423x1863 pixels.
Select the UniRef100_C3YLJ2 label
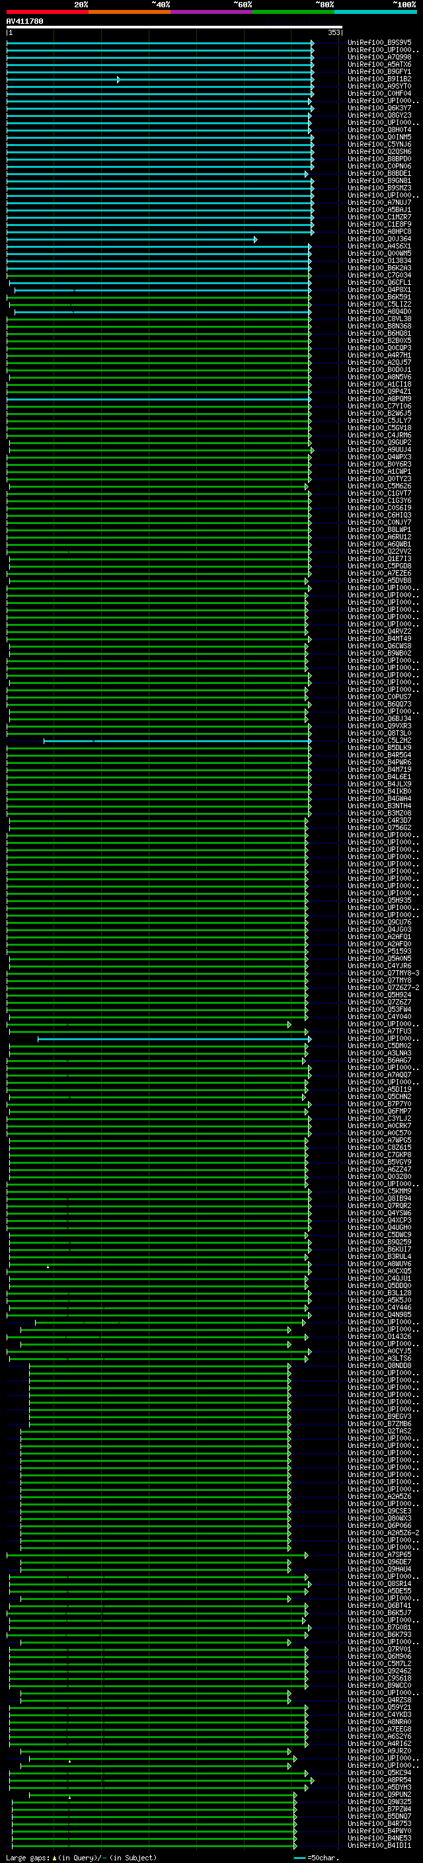pyautogui.click(x=379, y=1118)
